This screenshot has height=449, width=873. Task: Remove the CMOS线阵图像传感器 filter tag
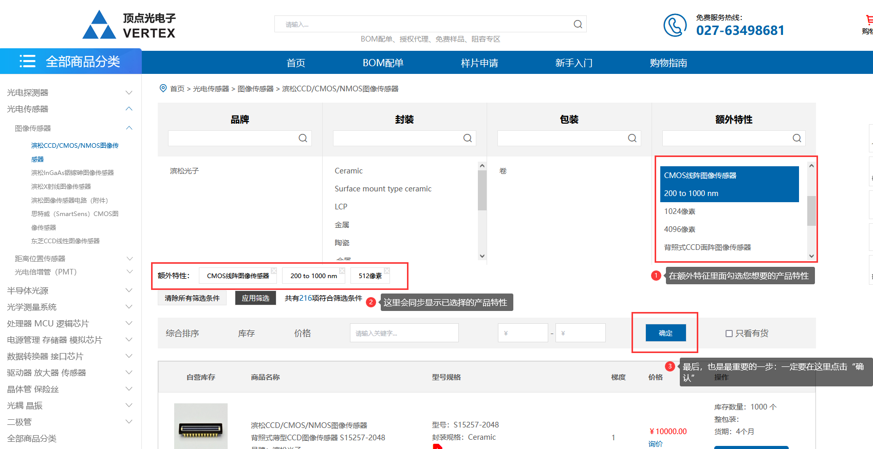pos(274,270)
